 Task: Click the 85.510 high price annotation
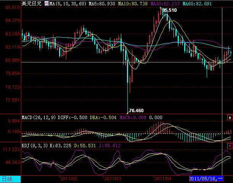coord(170,10)
